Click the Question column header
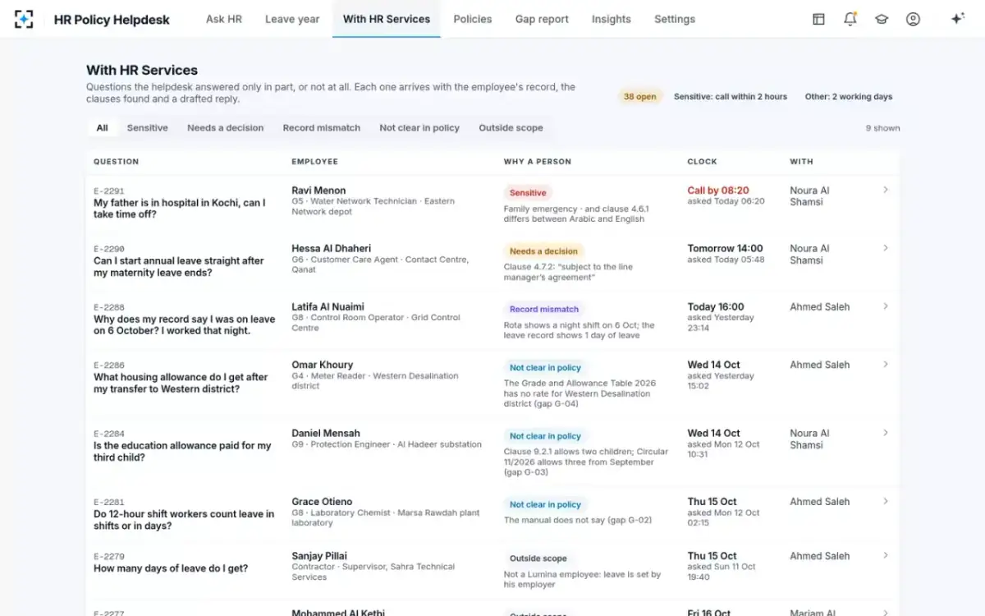Image resolution: width=985 pixels, height=616 pixels. [x=116, y=162]
